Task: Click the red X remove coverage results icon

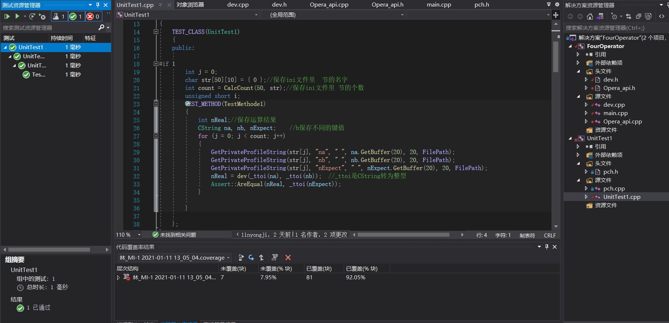Action: pos(288,257)
